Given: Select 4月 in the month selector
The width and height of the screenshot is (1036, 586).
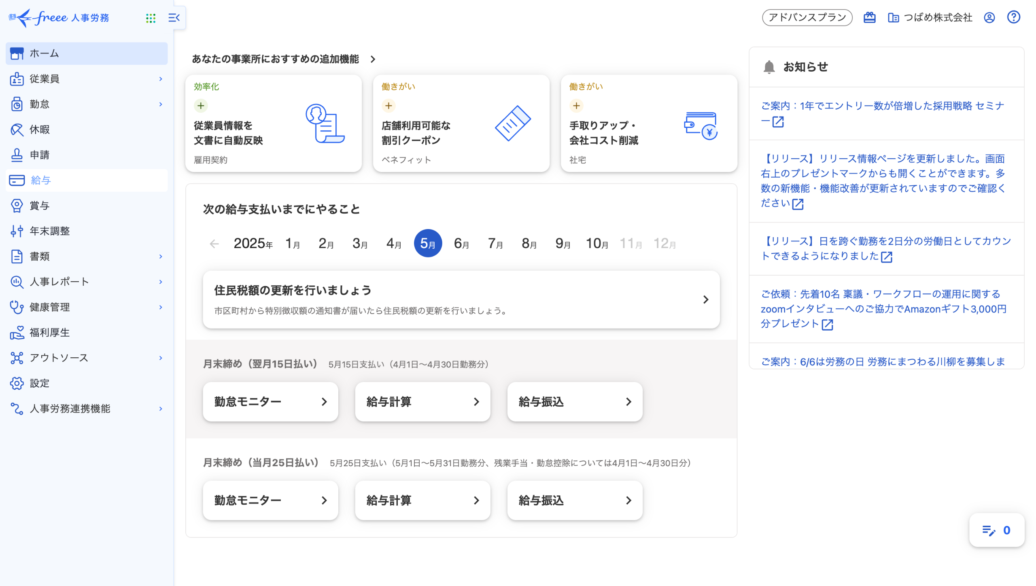Looking at the screenshot, I should pyautogui.click(x=393, y=244).
